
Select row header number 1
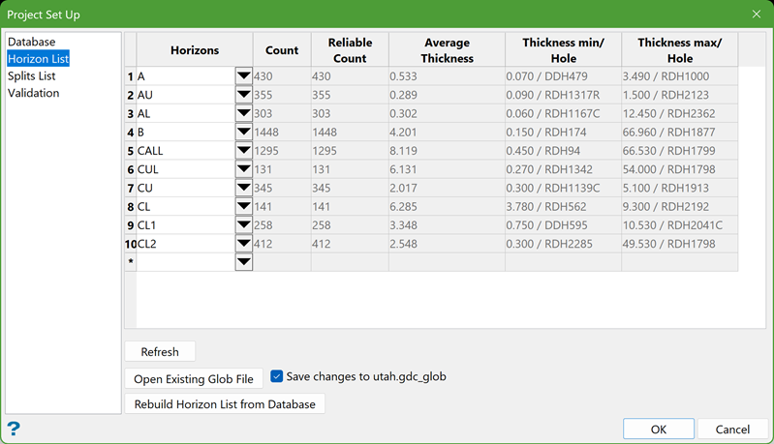point(131,76)
